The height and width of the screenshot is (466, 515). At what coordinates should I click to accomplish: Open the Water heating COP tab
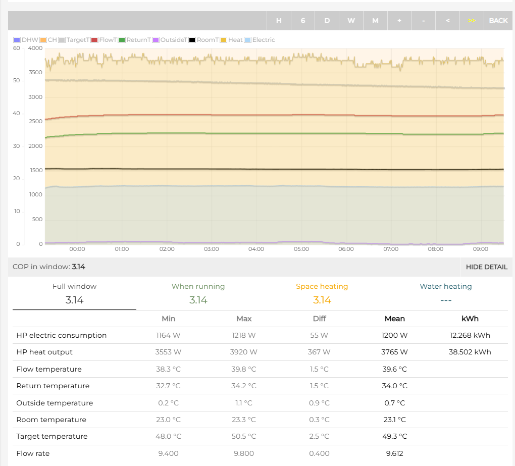445,293
